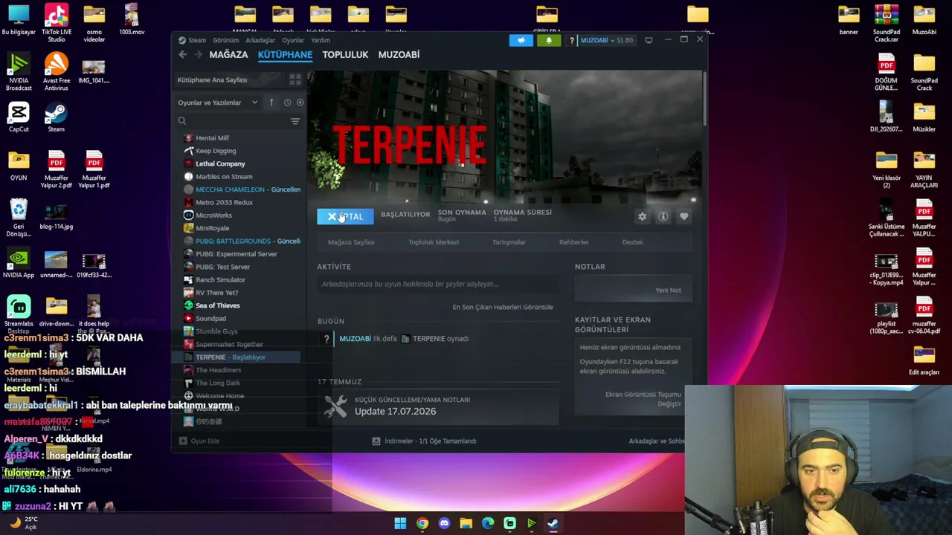
Task: Select Supermarket Together in the library
Action: coord(229,344)
